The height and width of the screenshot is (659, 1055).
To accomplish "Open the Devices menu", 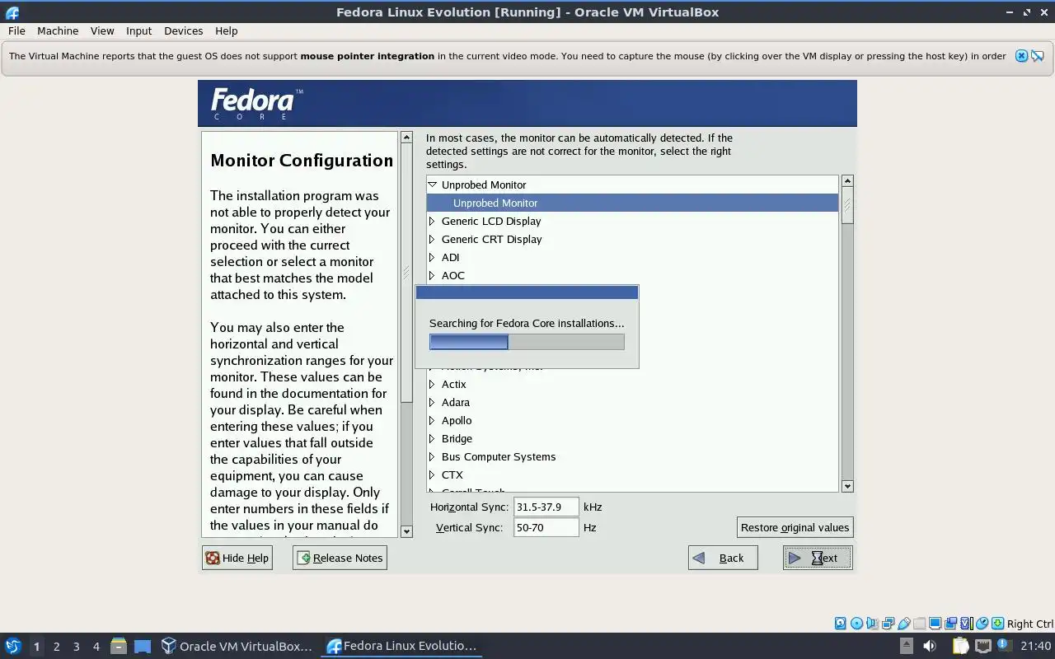I will point(183,30).
